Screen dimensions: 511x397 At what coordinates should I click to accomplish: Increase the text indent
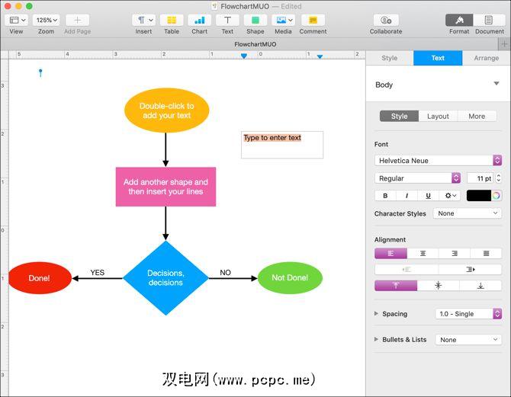click(470, 269)
